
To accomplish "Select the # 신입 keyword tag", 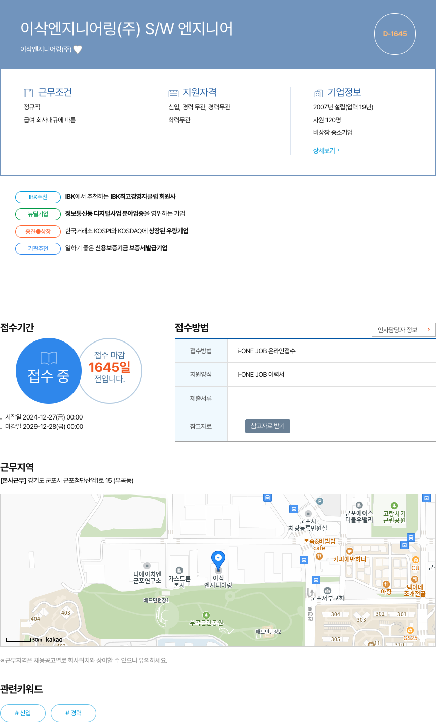I will 23,713.
